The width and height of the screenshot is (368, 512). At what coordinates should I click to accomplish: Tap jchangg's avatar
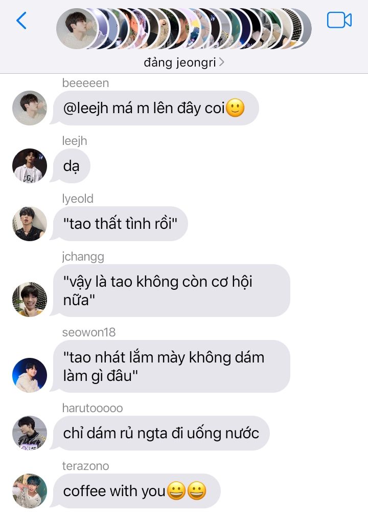29,300
